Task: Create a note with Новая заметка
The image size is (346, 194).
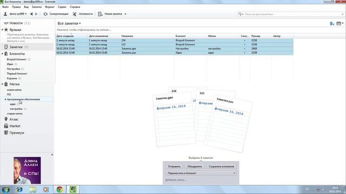Action: [110, 14]
